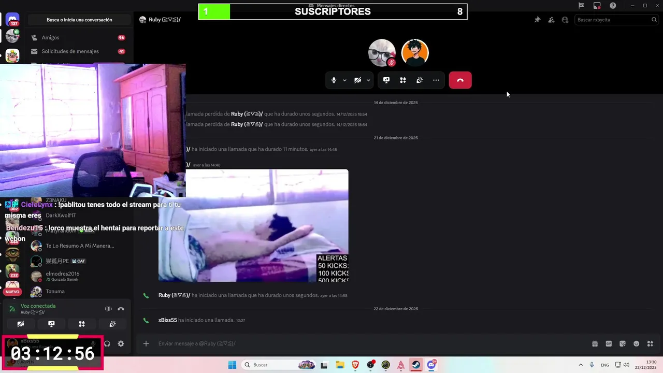This screenshot has width=663, height=373.
Task: Toggle camera button in voice panel
Action: (x=21, y=324)
